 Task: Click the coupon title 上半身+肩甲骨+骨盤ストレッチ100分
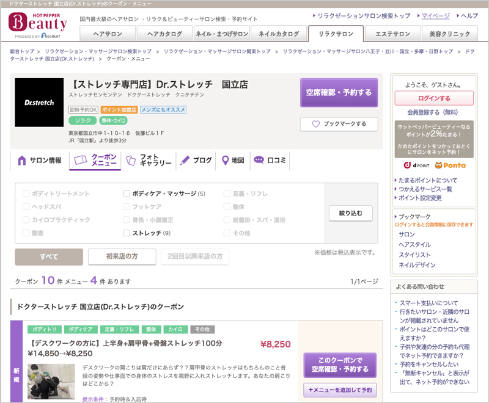tap(125, 343)
